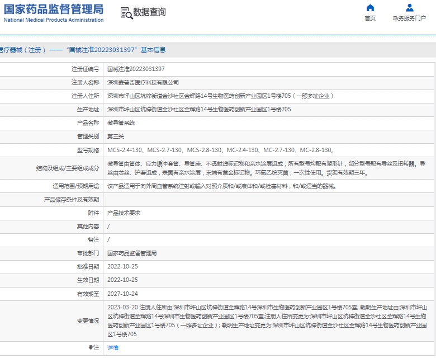The height and width of the screenshot is (358, 436).
Task: Click the 审批部门 row label
Action: click(88, 253)
